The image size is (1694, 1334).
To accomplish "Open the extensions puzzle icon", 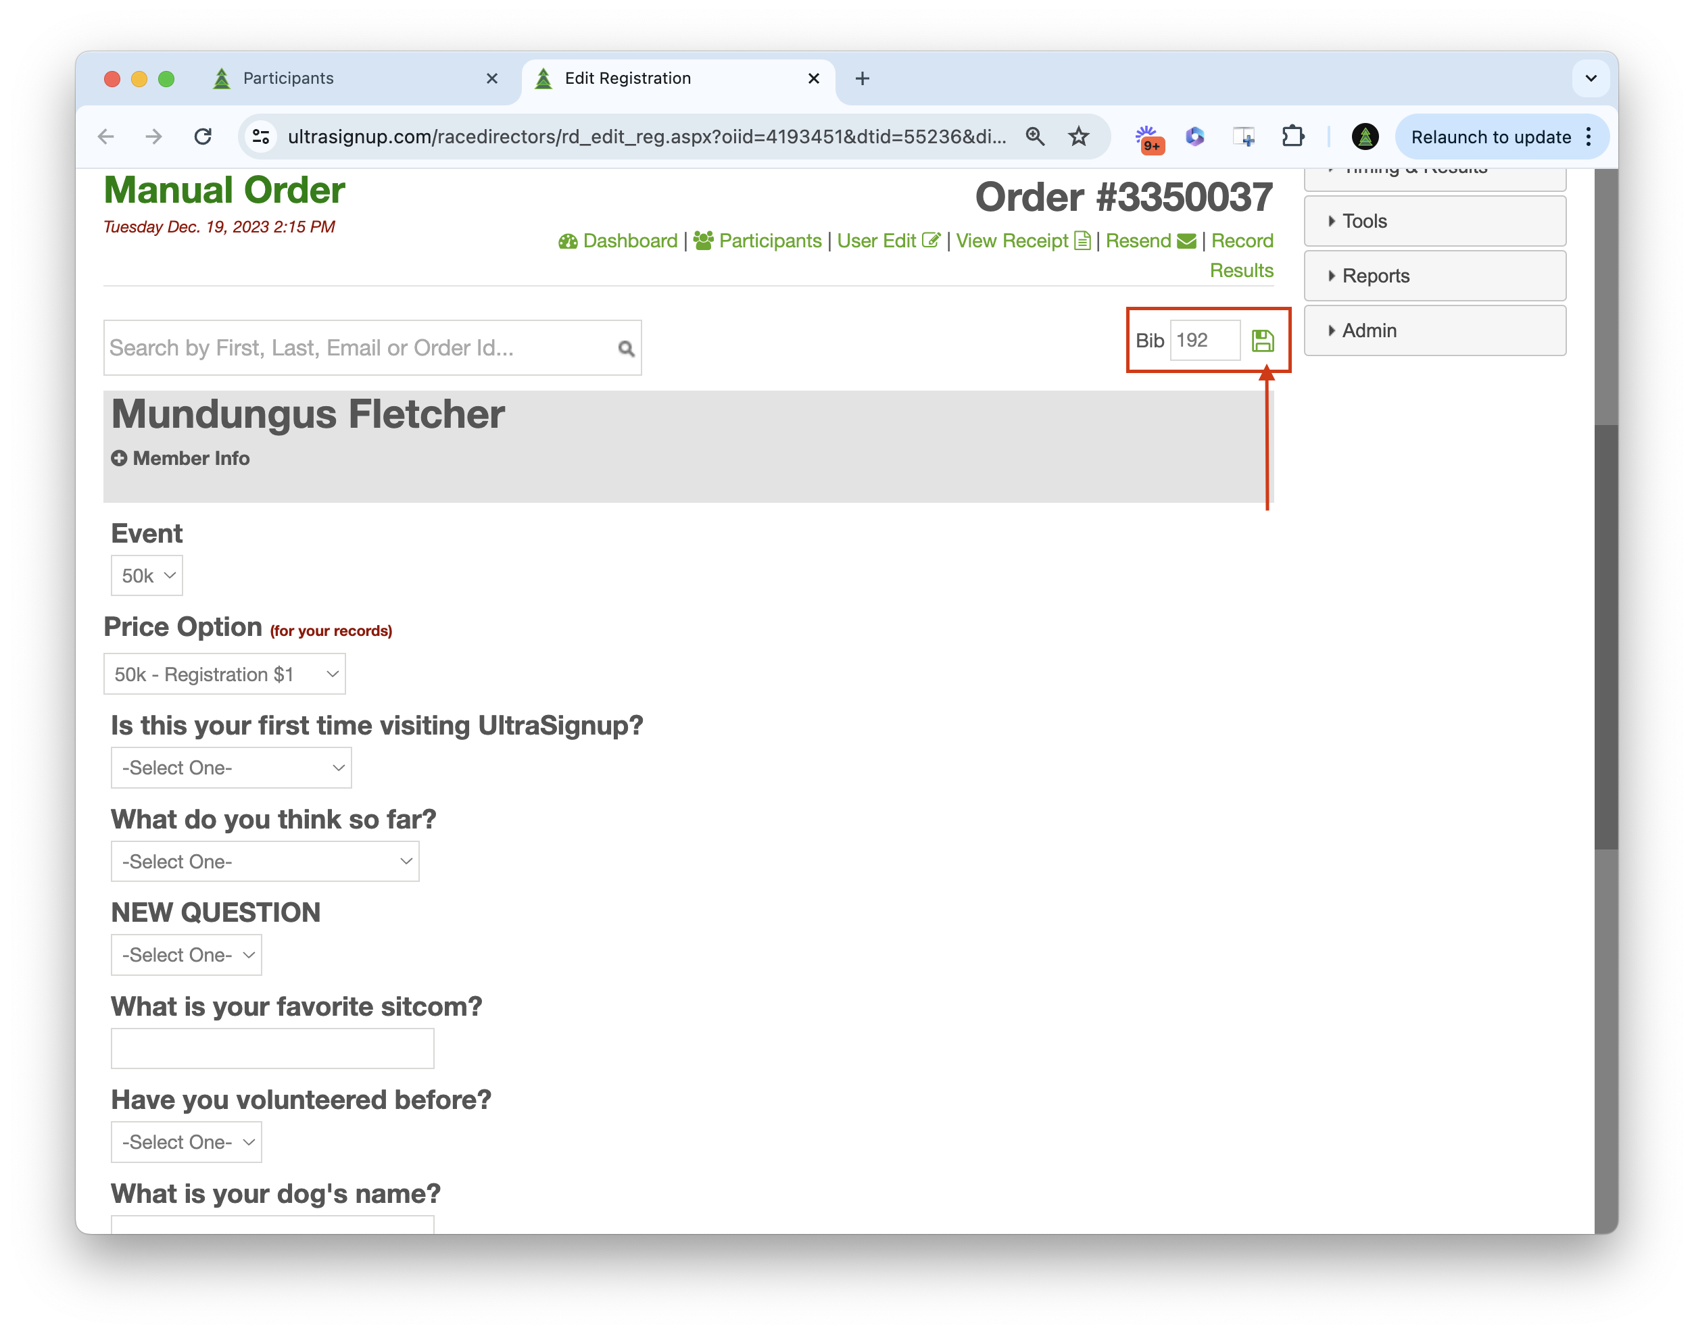I will pos(1292,137).
